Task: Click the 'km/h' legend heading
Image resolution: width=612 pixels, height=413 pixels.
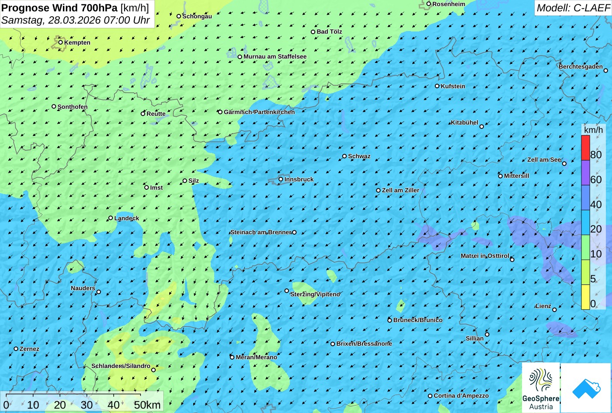Action: 593,130
